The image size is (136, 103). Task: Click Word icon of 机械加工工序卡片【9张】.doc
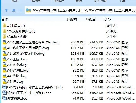[5, 93]
